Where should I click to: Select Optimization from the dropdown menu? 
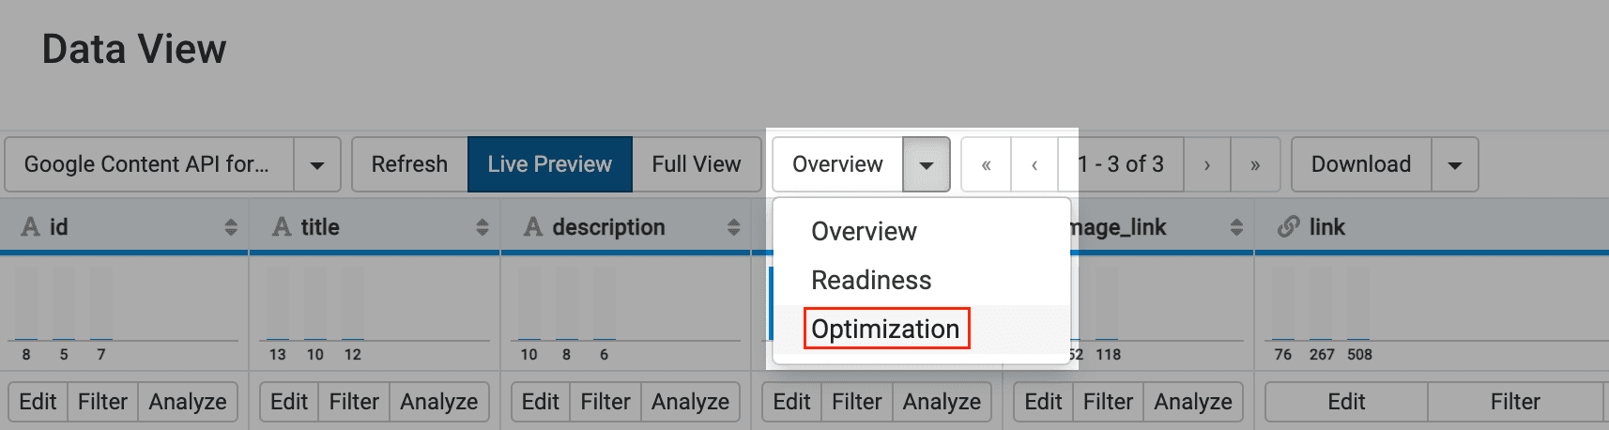pyautogui.click(x=885, y=329)
